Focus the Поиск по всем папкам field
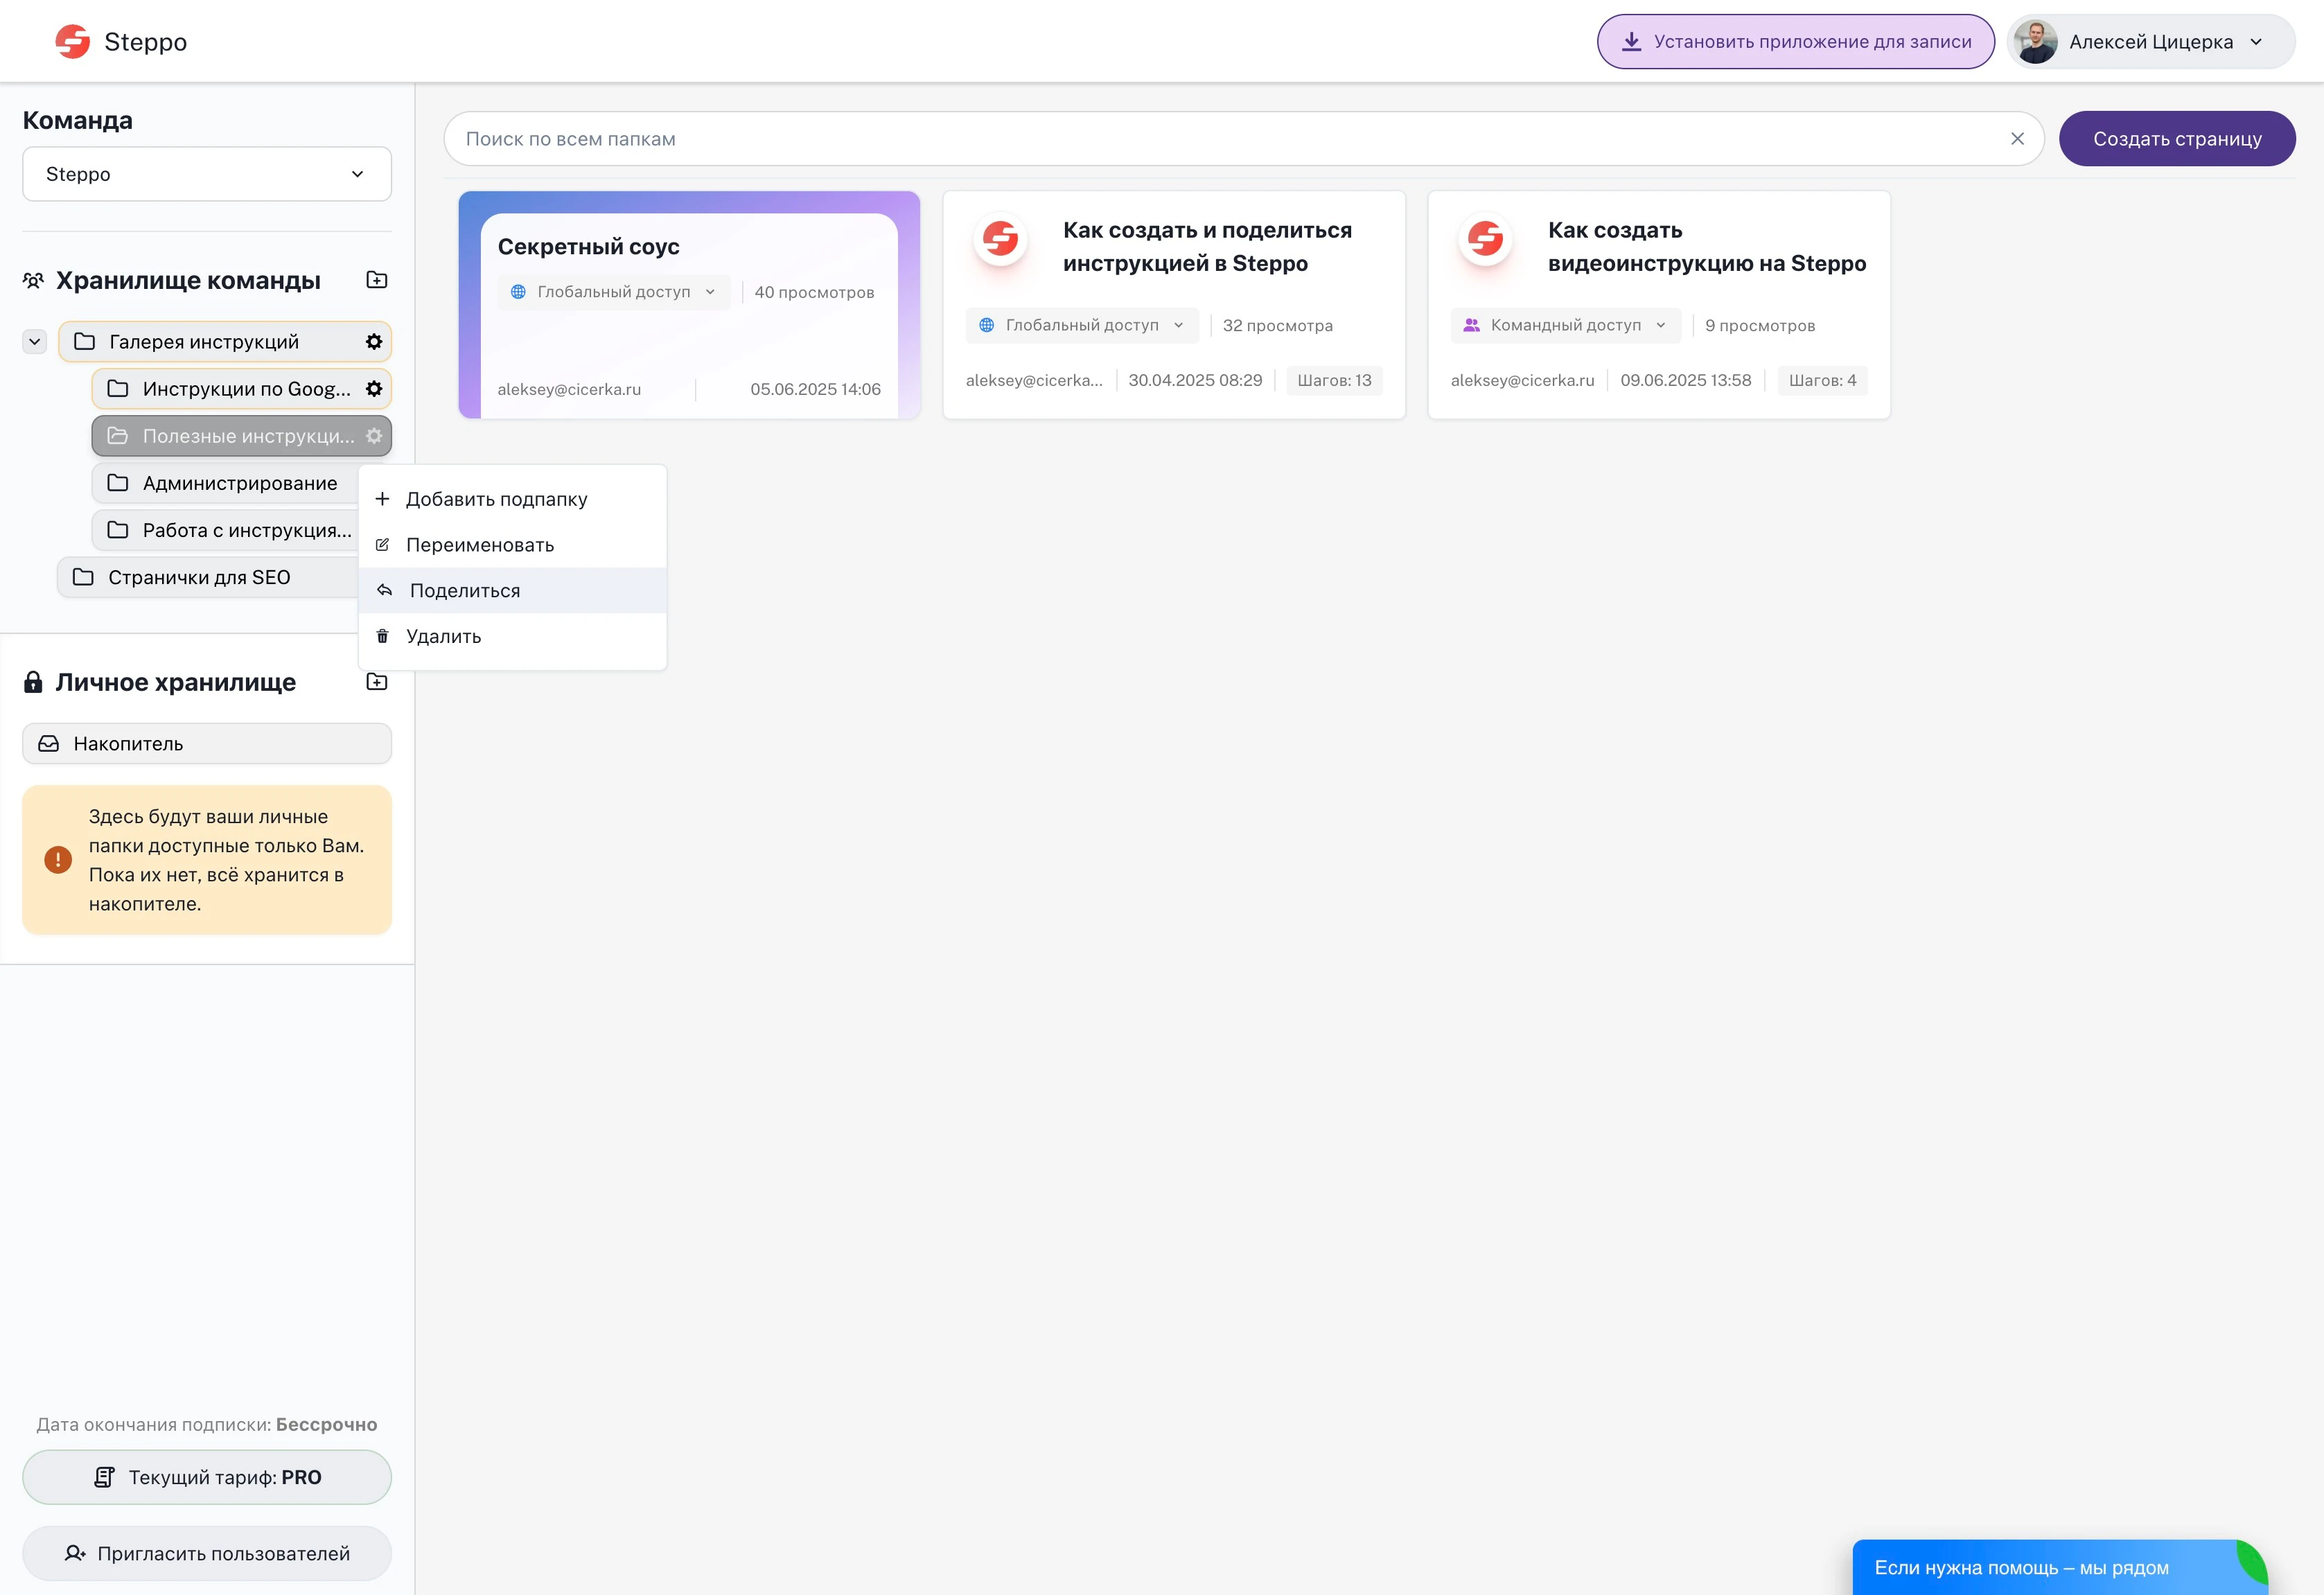This screenshot has height=1595, width=2324. coord(1200,139)
